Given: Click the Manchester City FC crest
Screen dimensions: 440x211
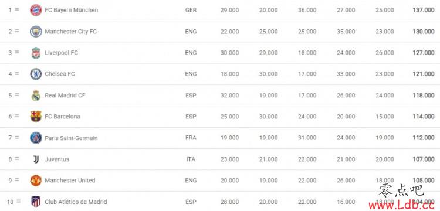Looking at the screenshot, I should 36,32.
